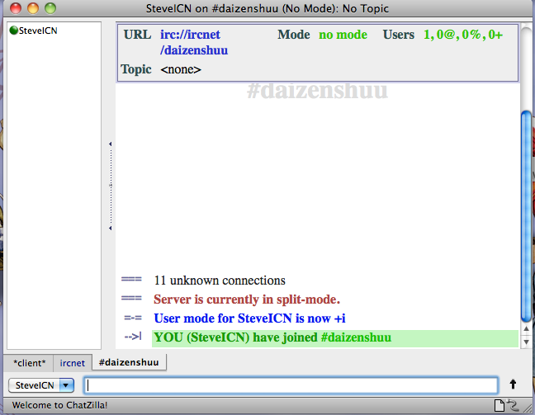Collapse the user list via splitter grippy
The height and width of the screenshot is (415, 535).
coord(110,186)
